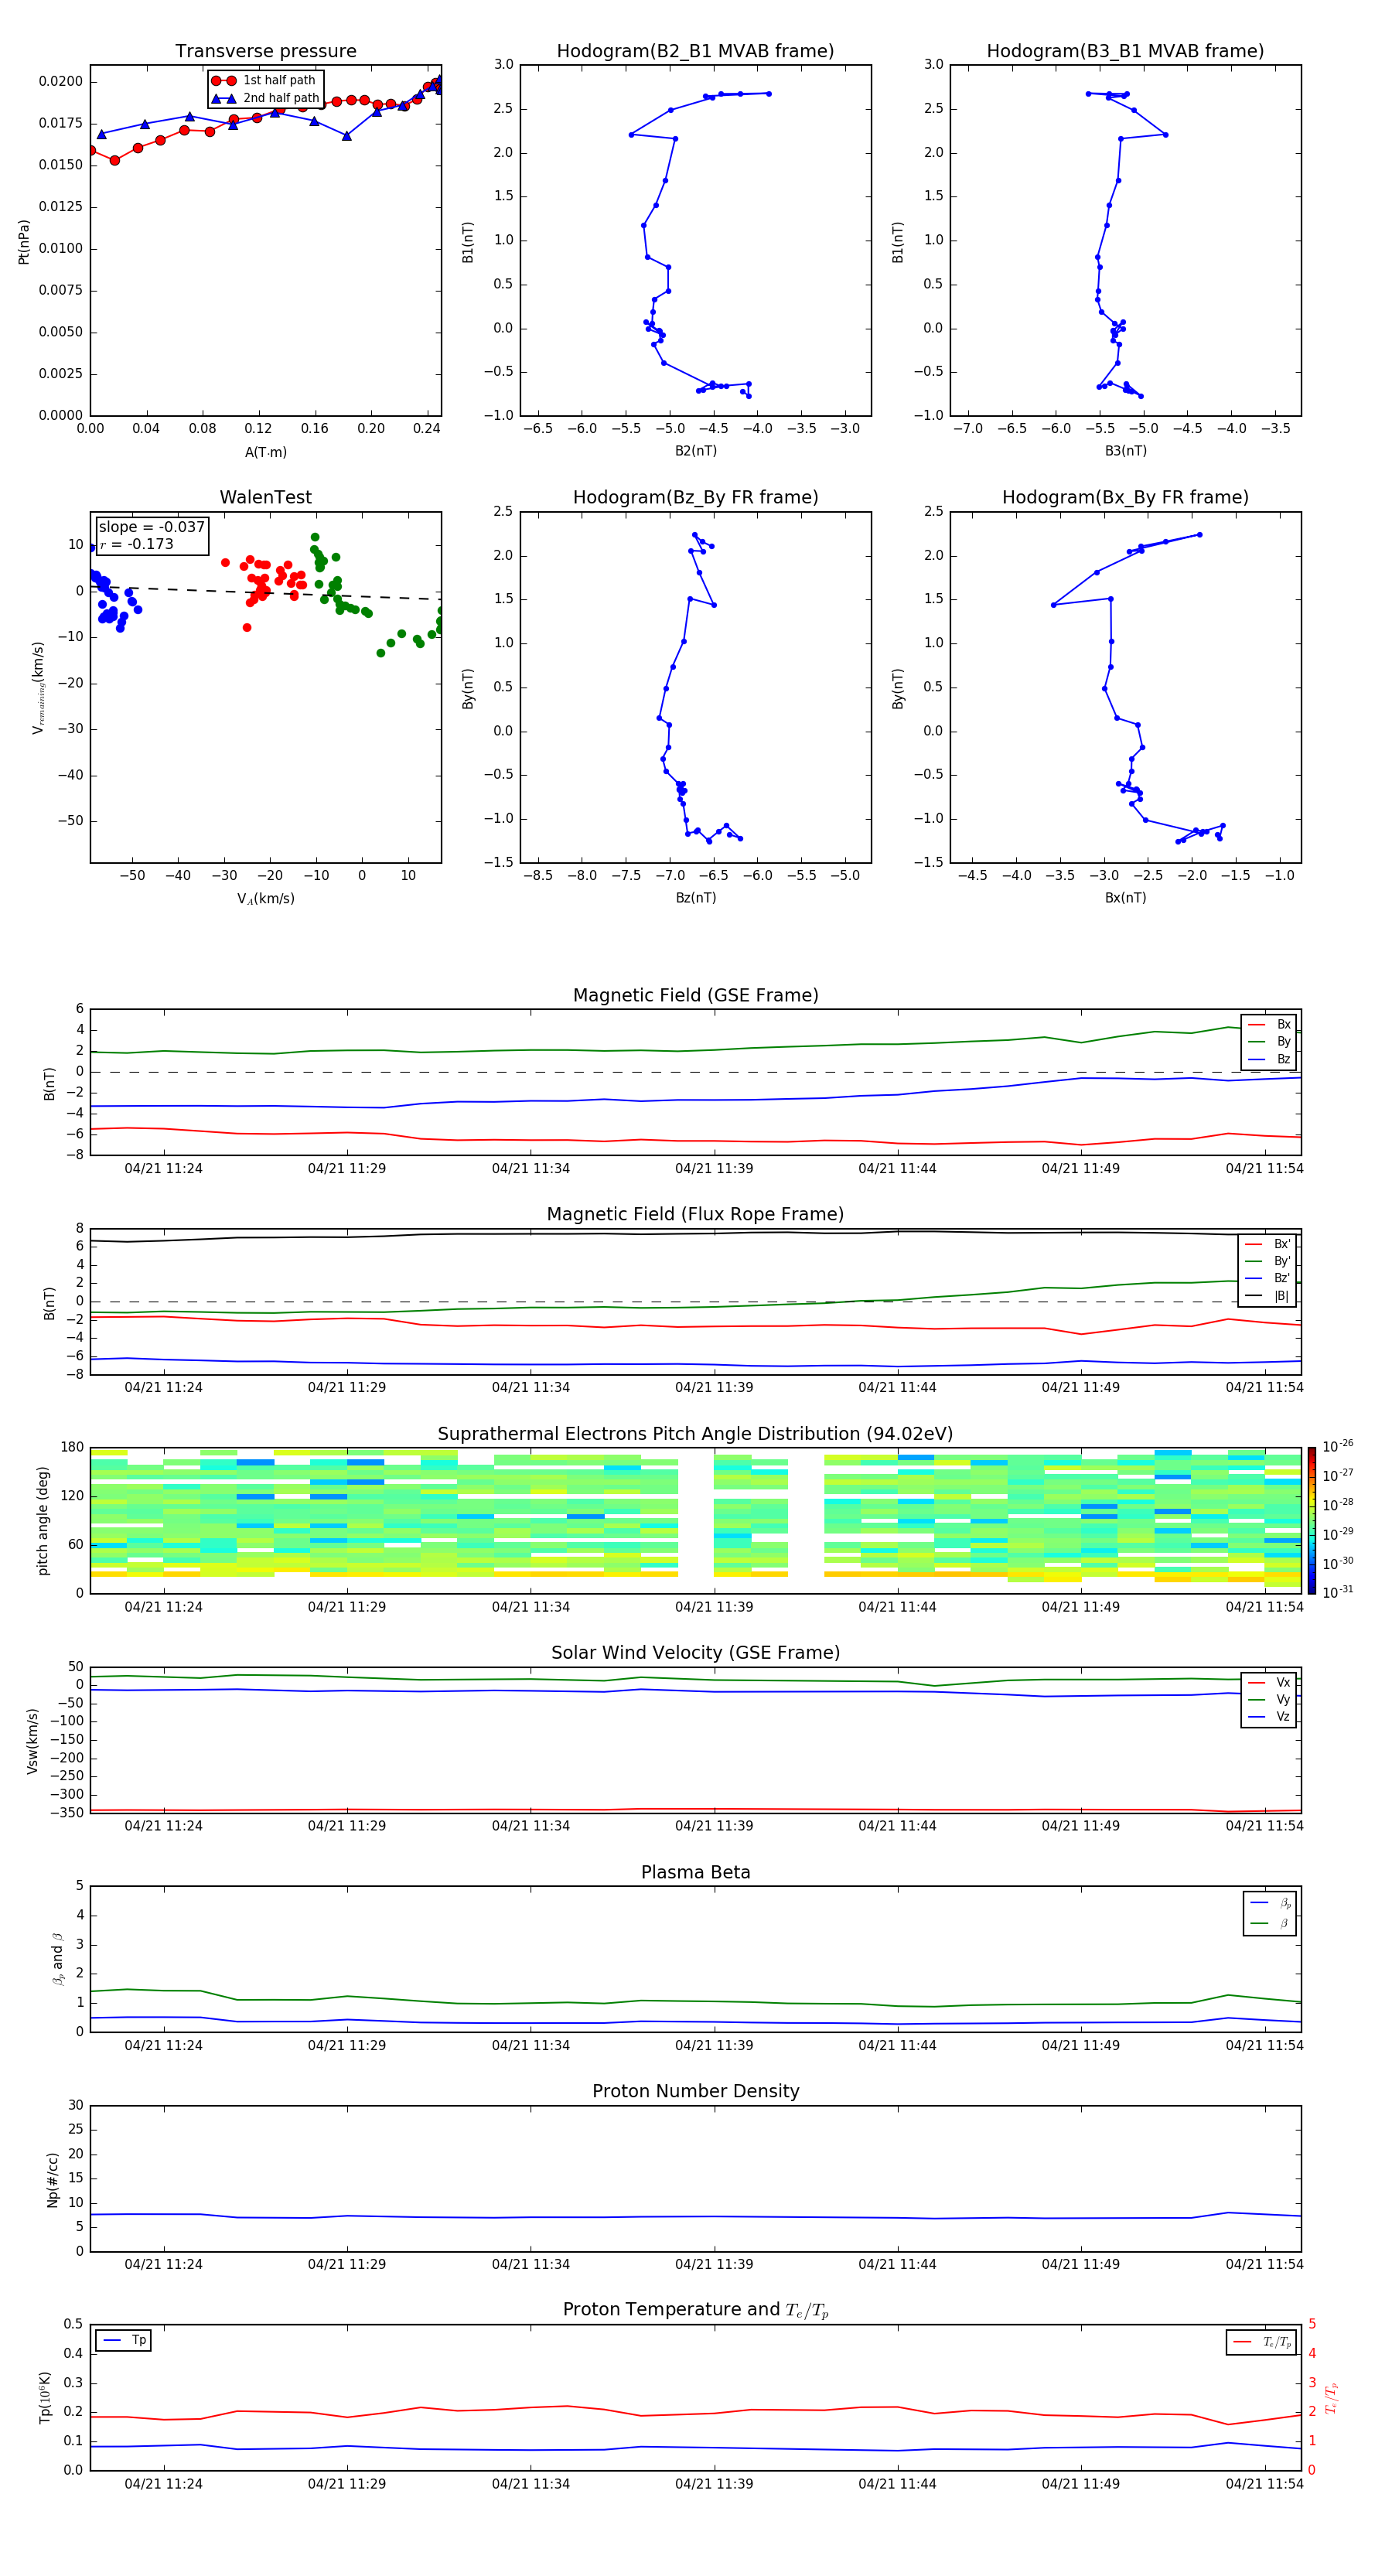Select the '1st half path' legend entry
The width and height of the screenshot is (1392, 2552).
[264, 80]
